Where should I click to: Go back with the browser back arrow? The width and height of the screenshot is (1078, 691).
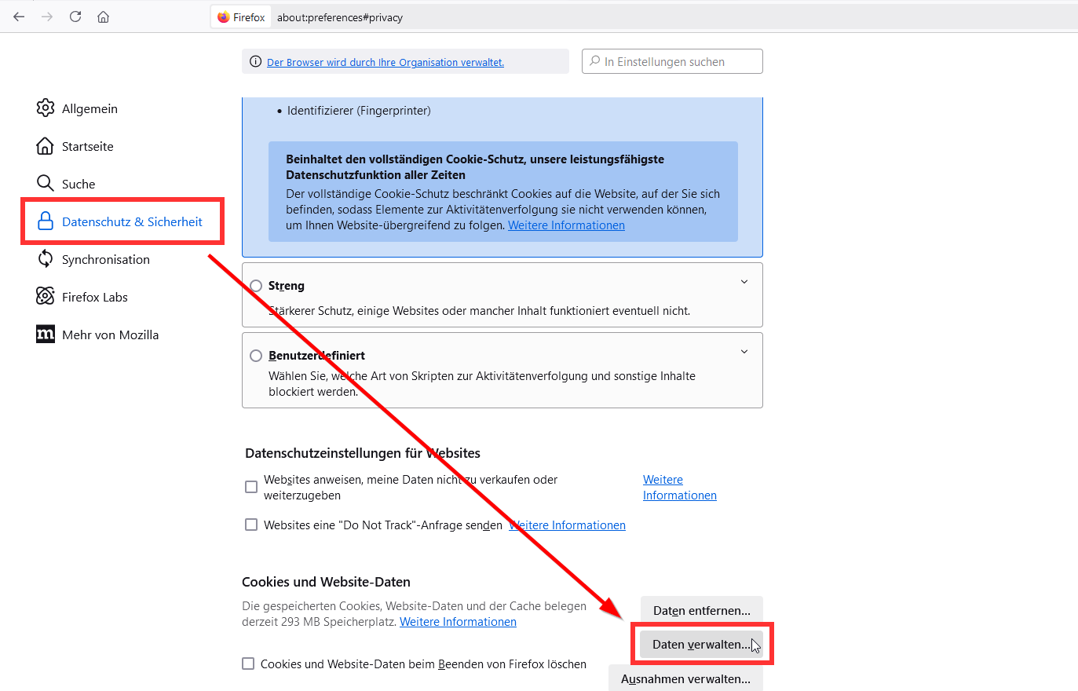19,16
